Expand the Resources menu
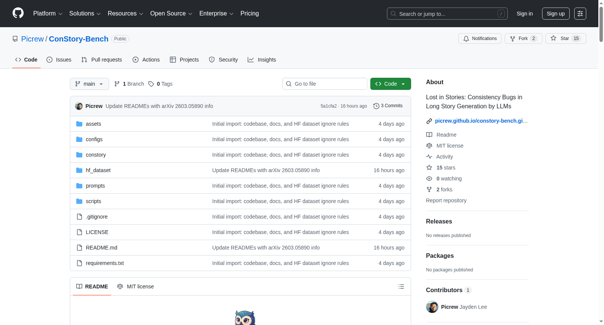The height and width of the screenshot is (325, 604). click(125, 14)
